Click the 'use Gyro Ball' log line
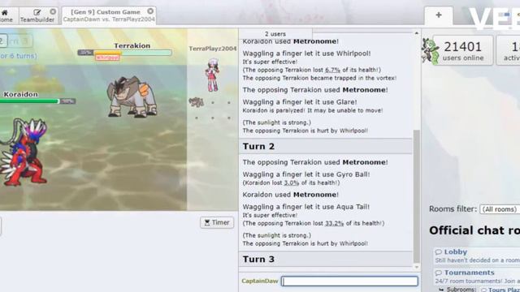This screenshot has width=520, height=292. 306,174
